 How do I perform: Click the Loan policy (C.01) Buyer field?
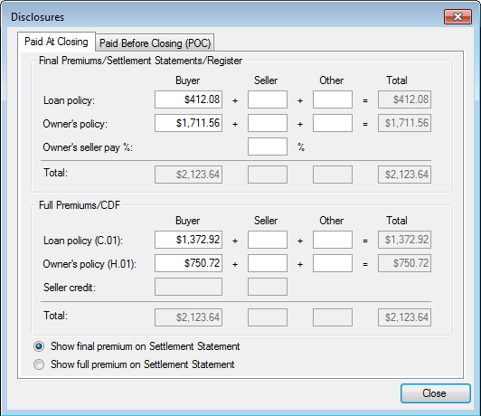[x=188, y=240]
